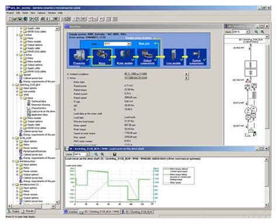Image resolution: width=277 pixels, height=224 pixels.
Task: Switch to the Project tab
Action: click(x=13, y=211)
